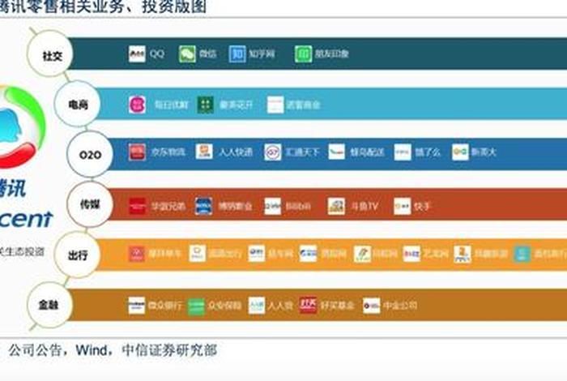Click the blue 知乎网 icon

(x=237, y=54)
